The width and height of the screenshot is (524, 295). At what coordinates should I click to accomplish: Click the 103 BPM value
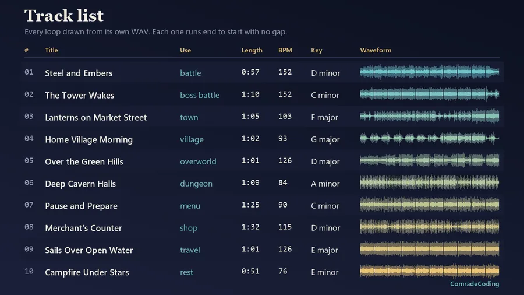click(285, 116)
